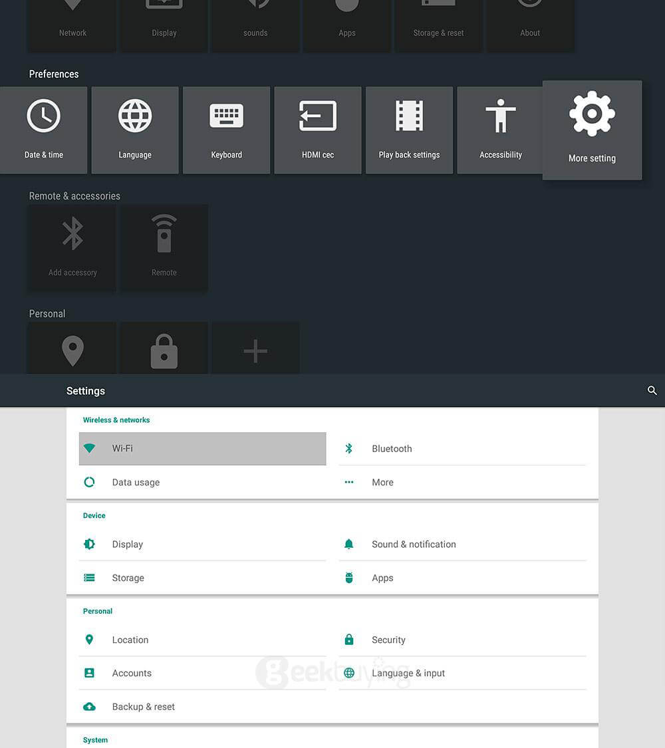Open Play back settings tile
Image resolution: width=665 pixels, height=748 pixels.
pos(409,130)
